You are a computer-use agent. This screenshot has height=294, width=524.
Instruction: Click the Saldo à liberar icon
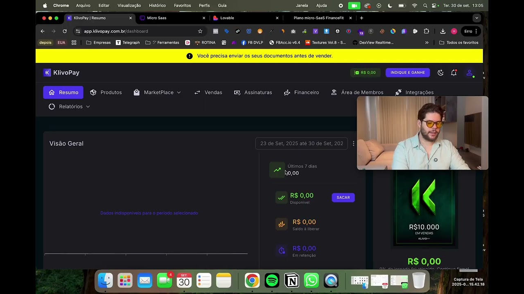pyautogui.click(x=281, y=224)
